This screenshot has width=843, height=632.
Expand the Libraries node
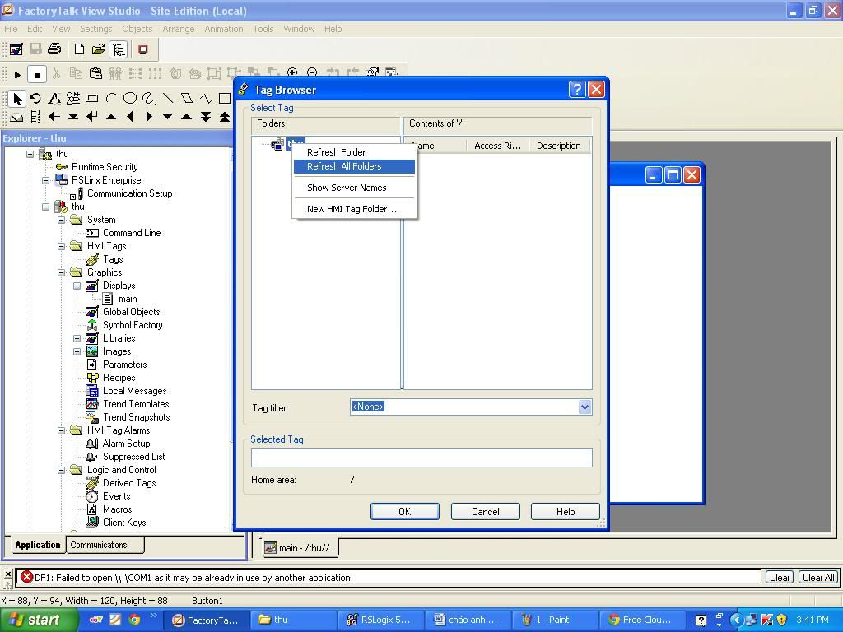(77, 338)
